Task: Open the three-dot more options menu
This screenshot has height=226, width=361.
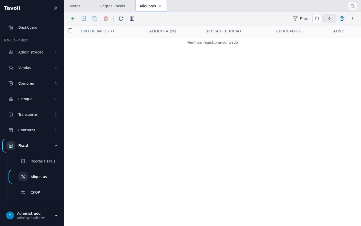Action: pos(353,19)
